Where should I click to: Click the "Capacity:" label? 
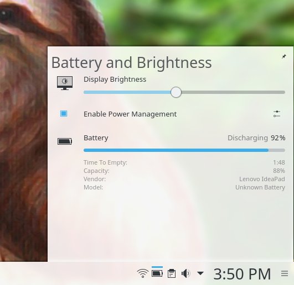coord(96,171)
